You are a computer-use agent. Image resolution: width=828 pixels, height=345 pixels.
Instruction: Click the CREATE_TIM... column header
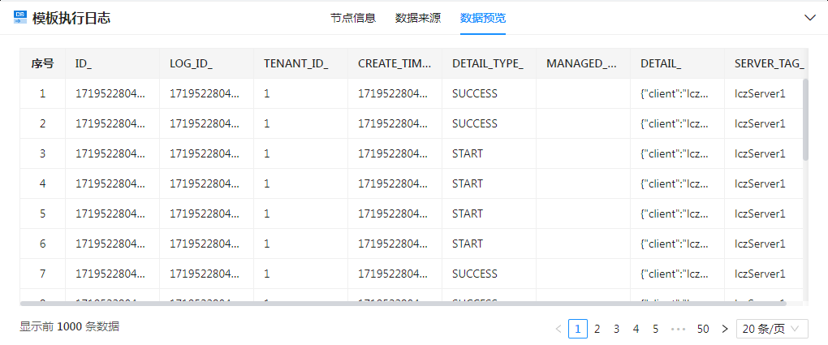click(393, 63)
